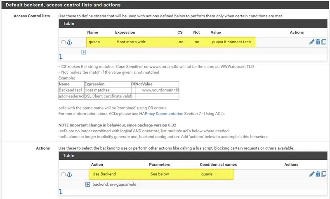Click the 'Default backend, access control lists' header
Image resolution: width=330 pixels, height=199 pixels.
coord(63,5)
